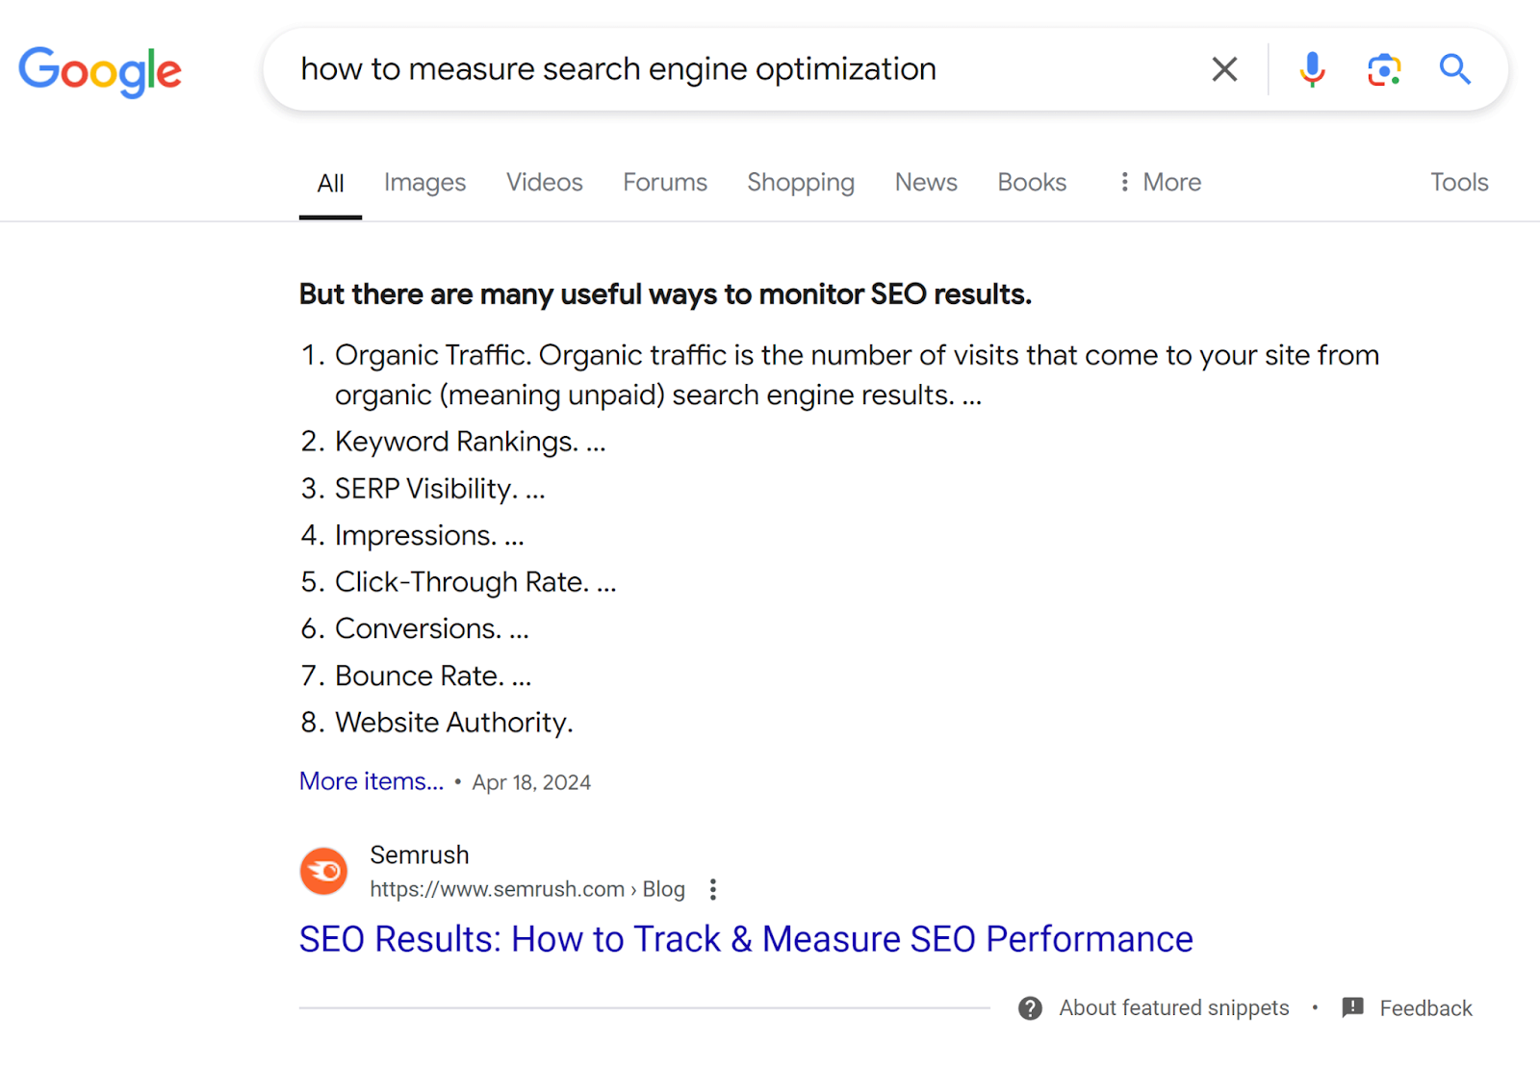The height and width of the screenshot is (1070, 1540).
Task: Click the Feedback flag icon
Action: (x=1353, y=1007)
